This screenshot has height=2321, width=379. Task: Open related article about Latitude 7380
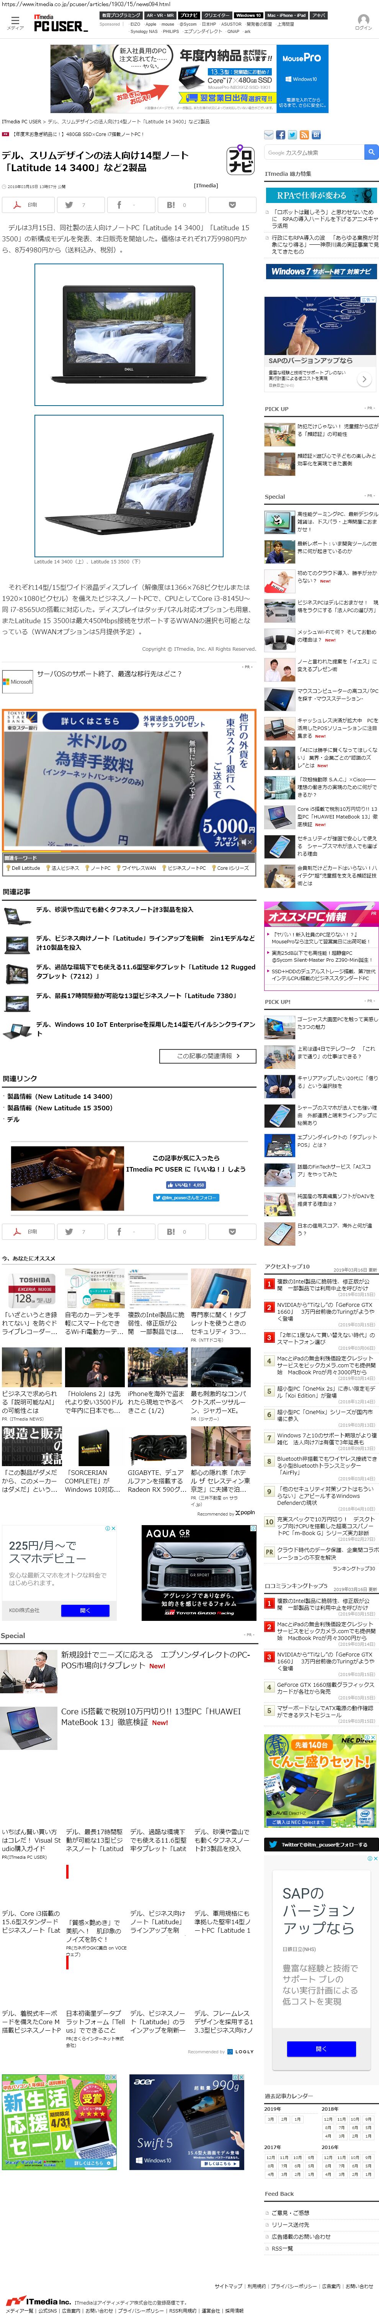pos(136,995)
